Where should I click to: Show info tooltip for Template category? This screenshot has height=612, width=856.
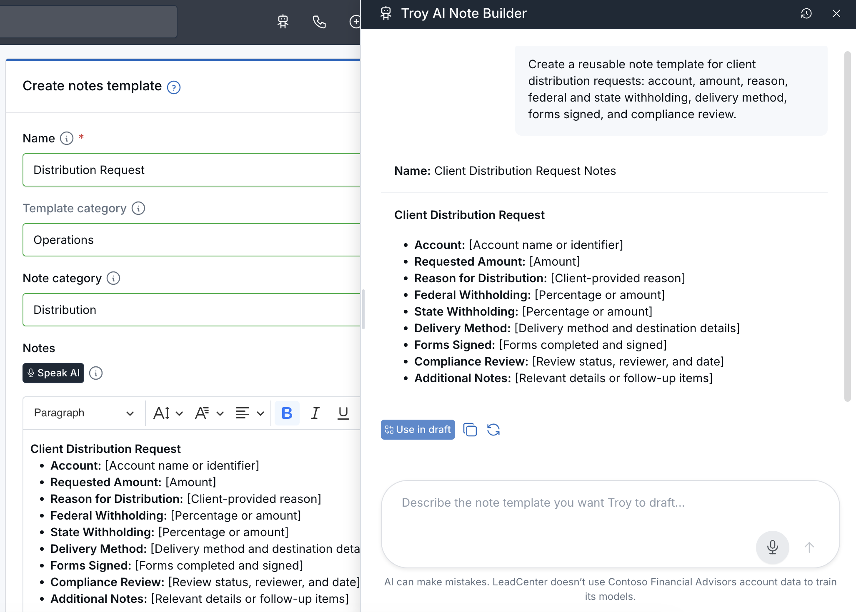pos(138,208)
